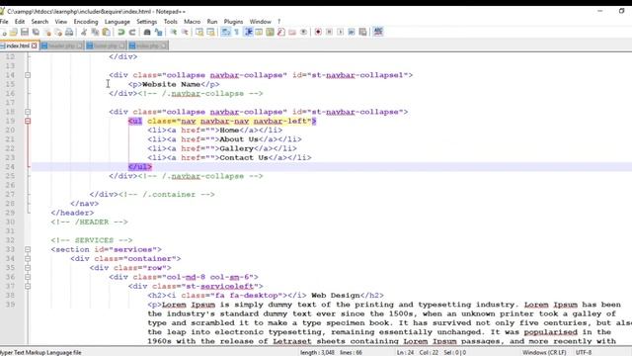This screenshot has width=632, height=356.
Task: Click the Web Design h2 heading line
Action: click(x=266, y=296)
